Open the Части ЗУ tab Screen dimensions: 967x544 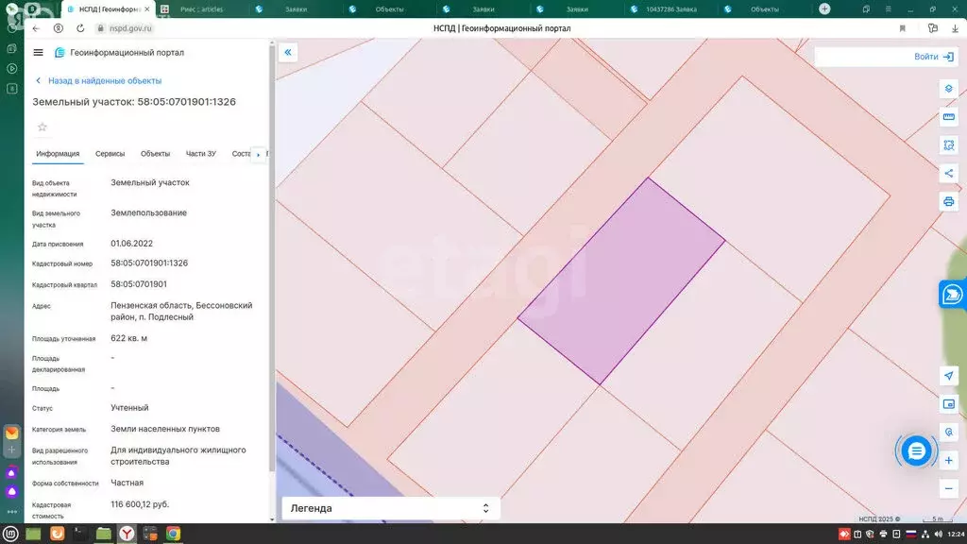pos(200,154)
